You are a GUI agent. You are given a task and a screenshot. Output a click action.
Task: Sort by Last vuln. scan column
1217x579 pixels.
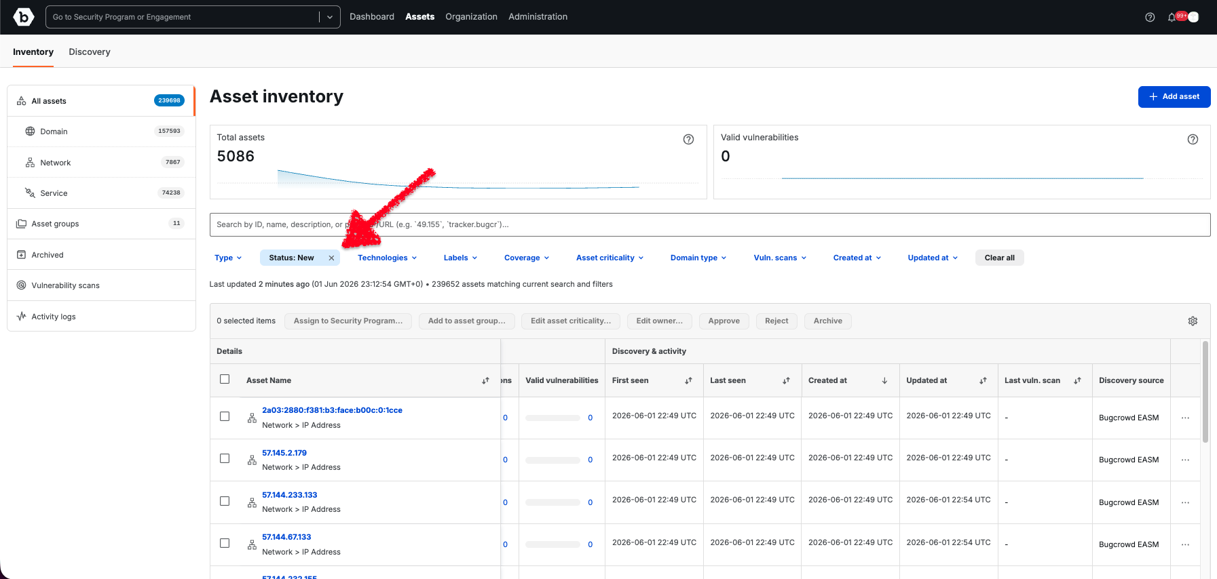(1077, 380)
